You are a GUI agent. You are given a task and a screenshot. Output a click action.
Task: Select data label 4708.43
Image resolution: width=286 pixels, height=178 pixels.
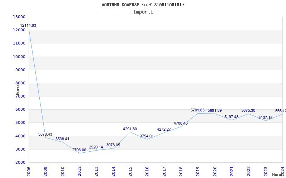[x=181, y=123]
